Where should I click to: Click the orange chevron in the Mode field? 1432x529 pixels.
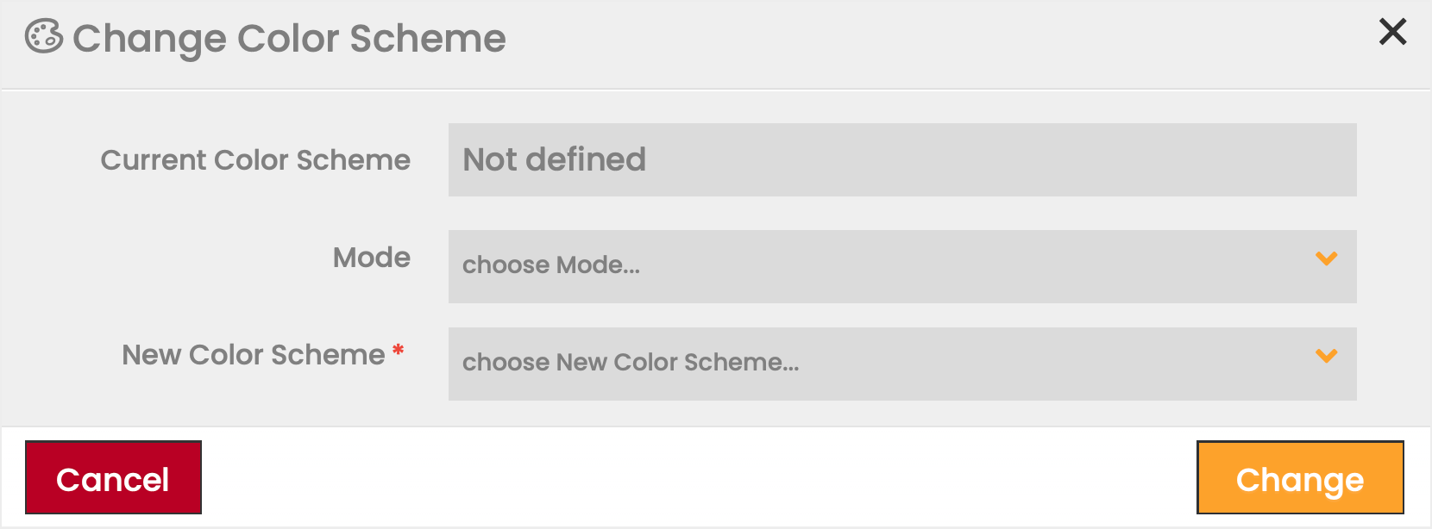[1326, 258]
